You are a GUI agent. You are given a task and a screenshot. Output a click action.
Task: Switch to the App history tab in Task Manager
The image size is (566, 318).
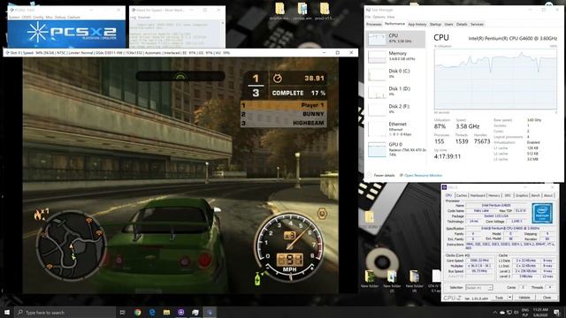click(417, 24)
